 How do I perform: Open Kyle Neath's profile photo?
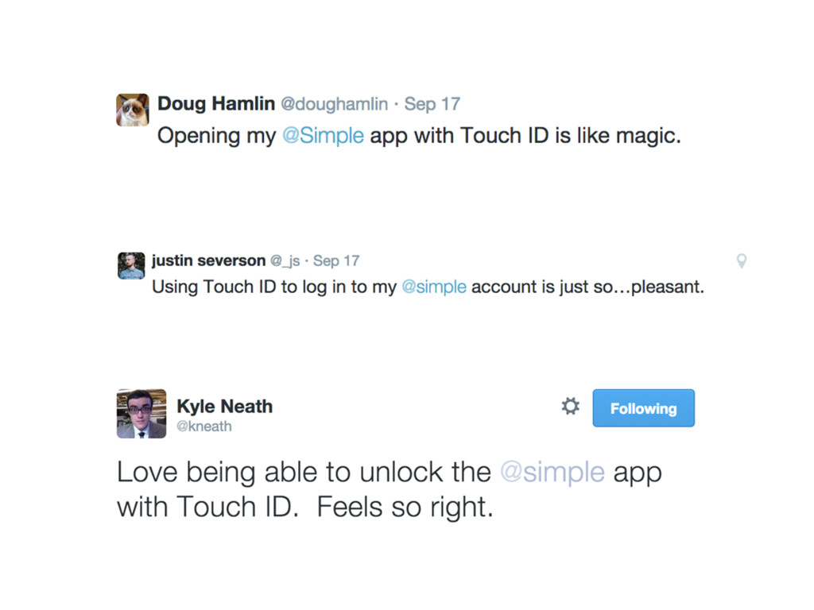(141, 413)
